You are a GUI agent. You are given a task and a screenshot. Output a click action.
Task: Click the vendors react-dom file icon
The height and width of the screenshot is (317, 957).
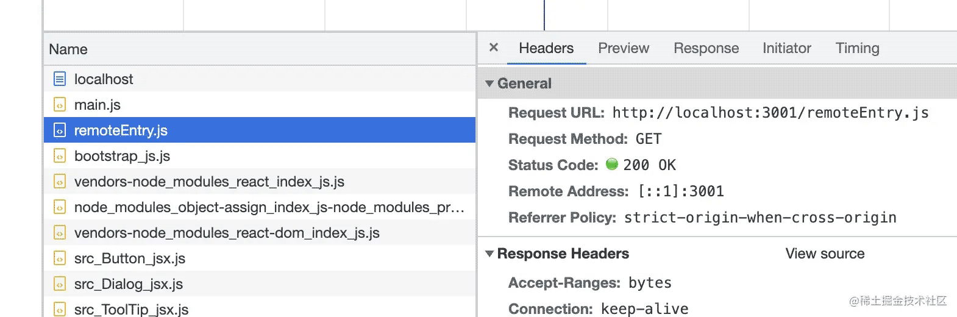point(60,233)
